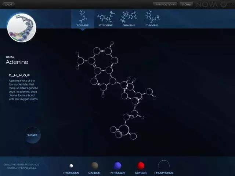Click the topmost small hydrogen slot of molecule
The height and width of the screenshot is (176, 235).
click(112, 43)
